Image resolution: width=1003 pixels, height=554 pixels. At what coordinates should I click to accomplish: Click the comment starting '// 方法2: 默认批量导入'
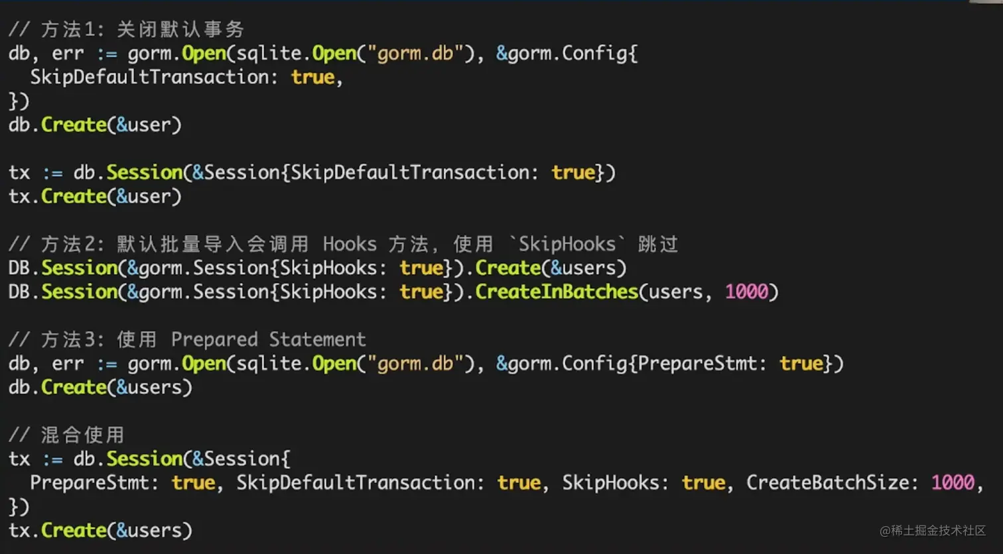tap(344, 244)
